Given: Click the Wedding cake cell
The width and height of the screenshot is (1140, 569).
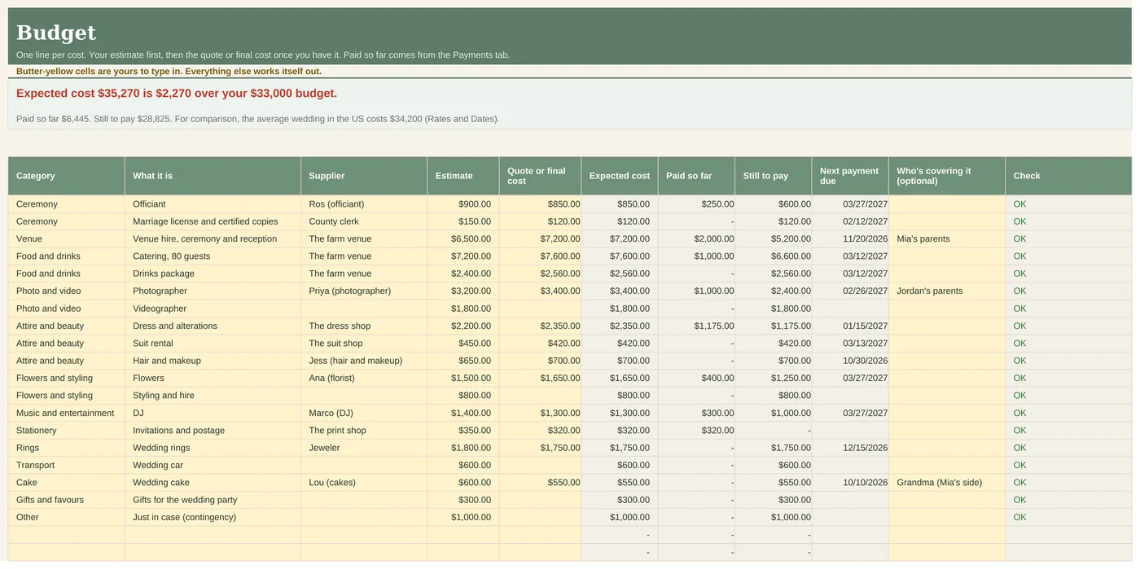Looking at the screenshot, I should click(x=213, y=483).
